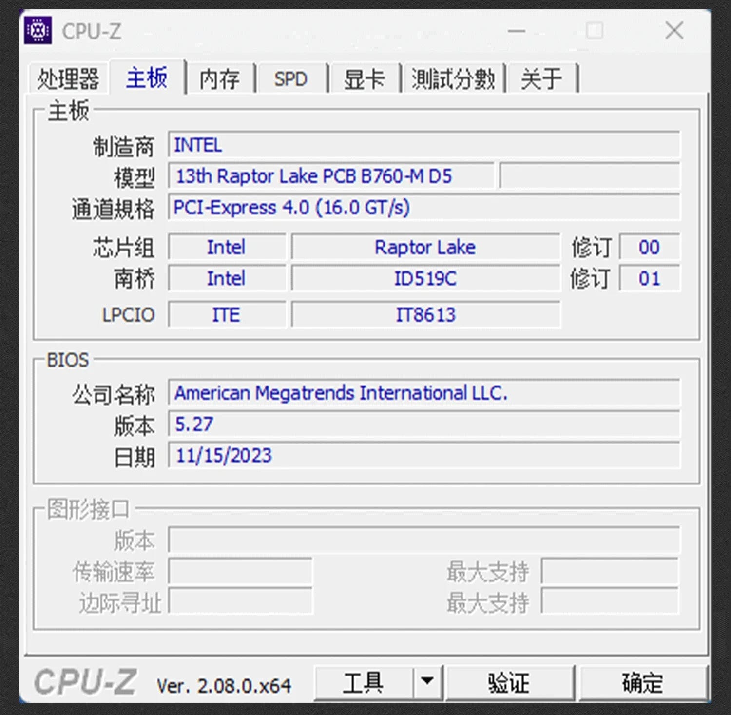Switch to the 内存 (Memory) tab

click(x=220, y=79)
